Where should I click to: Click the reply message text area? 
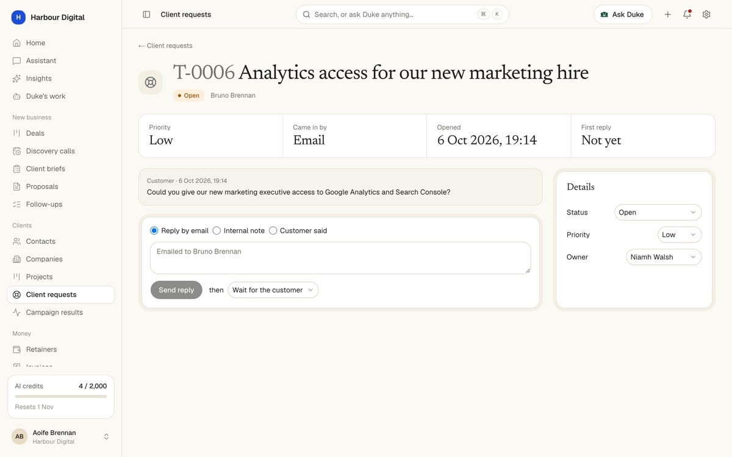340,258
